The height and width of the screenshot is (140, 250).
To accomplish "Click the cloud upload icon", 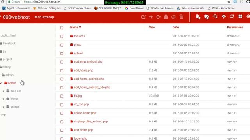I will point(224,17).
